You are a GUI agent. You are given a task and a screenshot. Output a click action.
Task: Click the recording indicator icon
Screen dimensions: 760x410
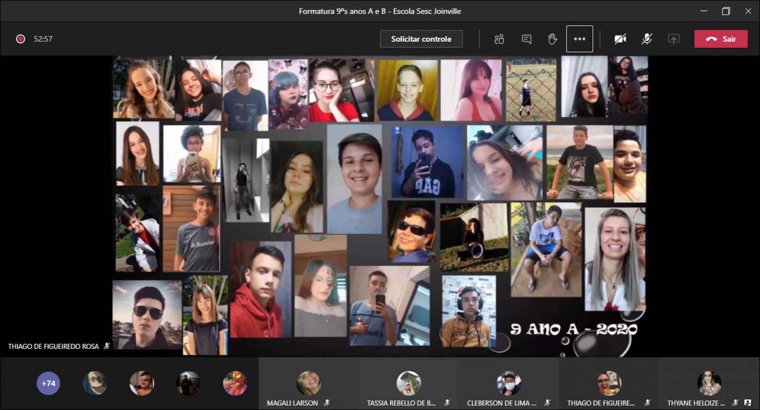20,39
